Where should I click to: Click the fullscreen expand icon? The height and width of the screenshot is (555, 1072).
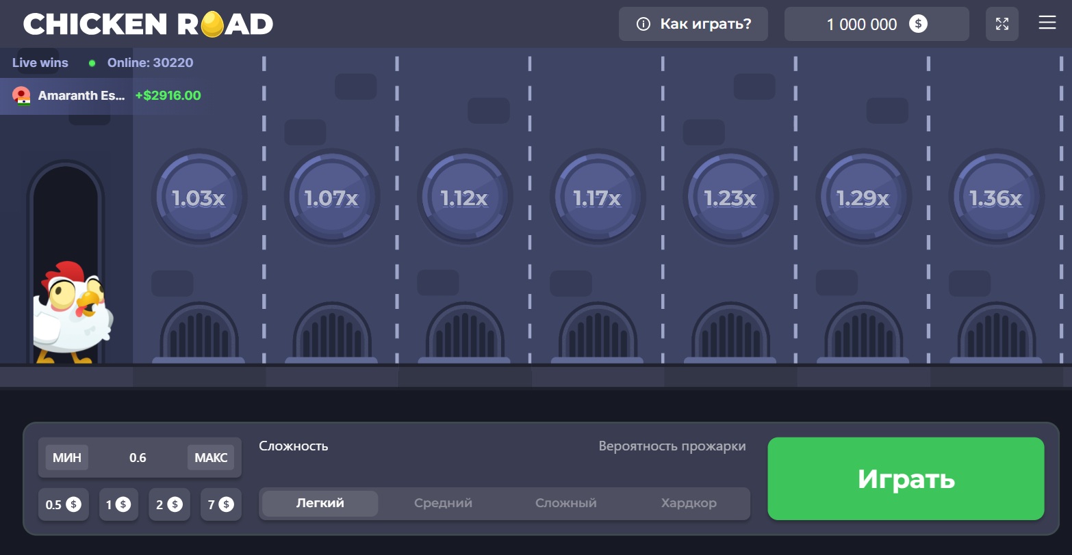click(1002, 24)
